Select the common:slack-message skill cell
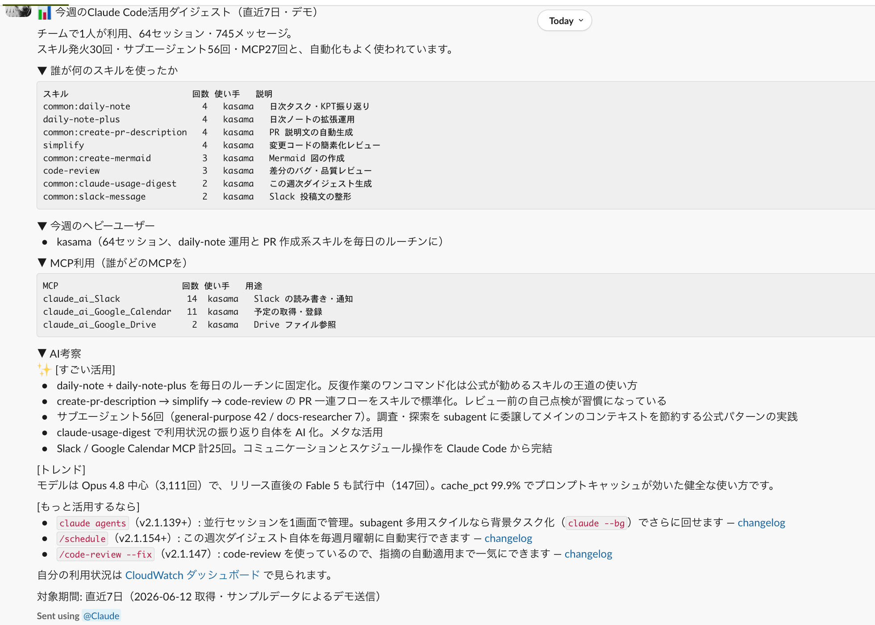This screenshot has width=875, height=625. point(94,196)
